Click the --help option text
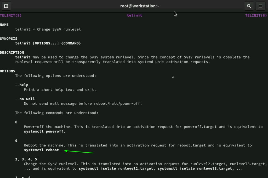 point(22,85)
